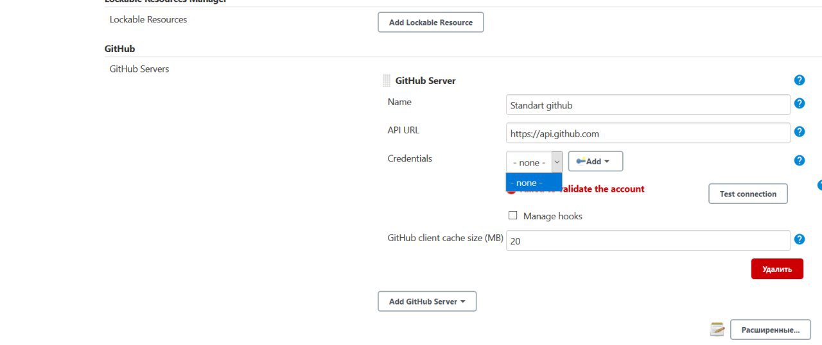This screenshot has height=345, width=822.
Task: Expand the Add GitHub Server menu
Action: pos(427,301)
